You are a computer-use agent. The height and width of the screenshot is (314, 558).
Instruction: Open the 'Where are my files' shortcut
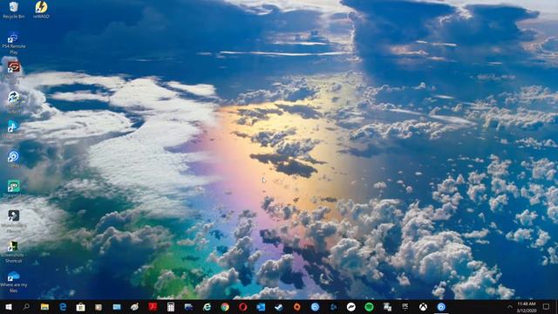click(x=14, y=281)
